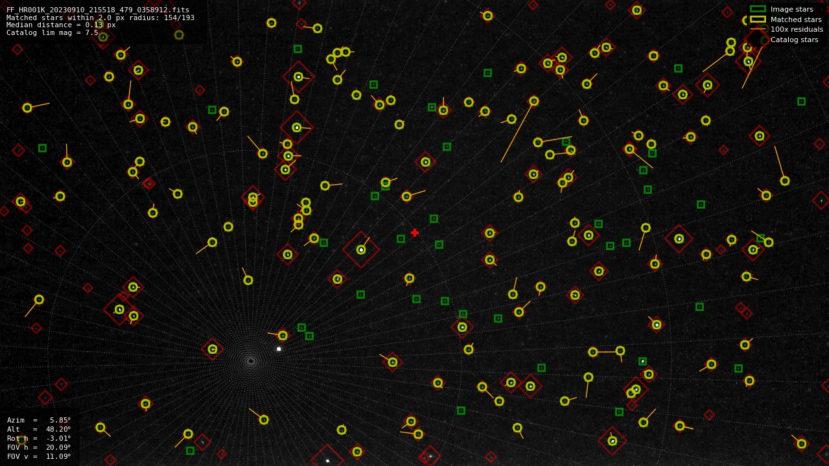Screen dimensions: 829x466
Task: Click the FF_HR001K_20230910 .fits file name text
Action: [98, 10]
